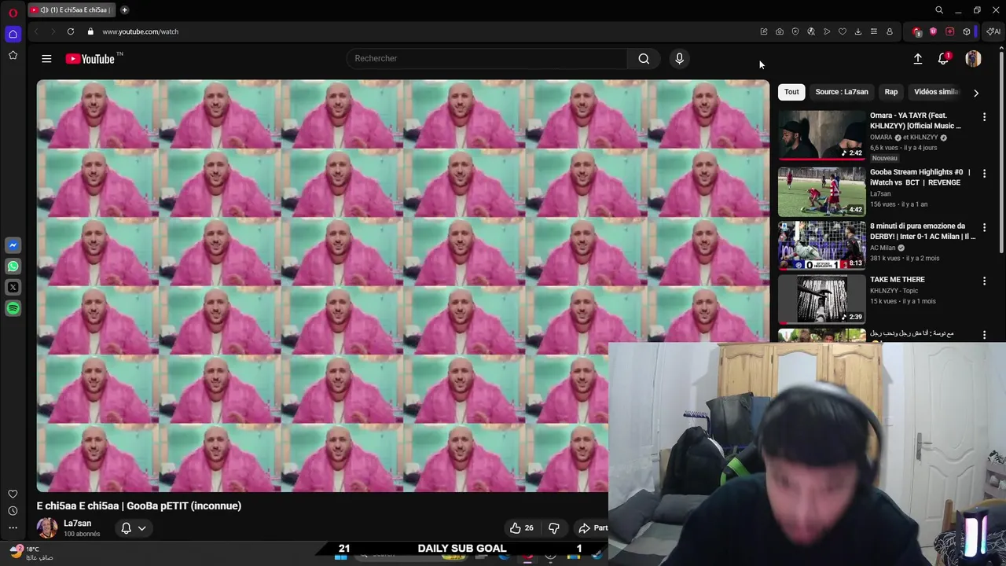Screen dimensions: 1006x566
Task: Like the video thumbs-up button
Action: coord(521,528)
